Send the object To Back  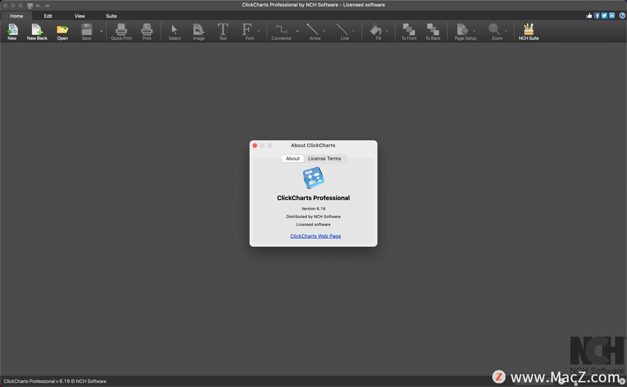tap(433, 32)
